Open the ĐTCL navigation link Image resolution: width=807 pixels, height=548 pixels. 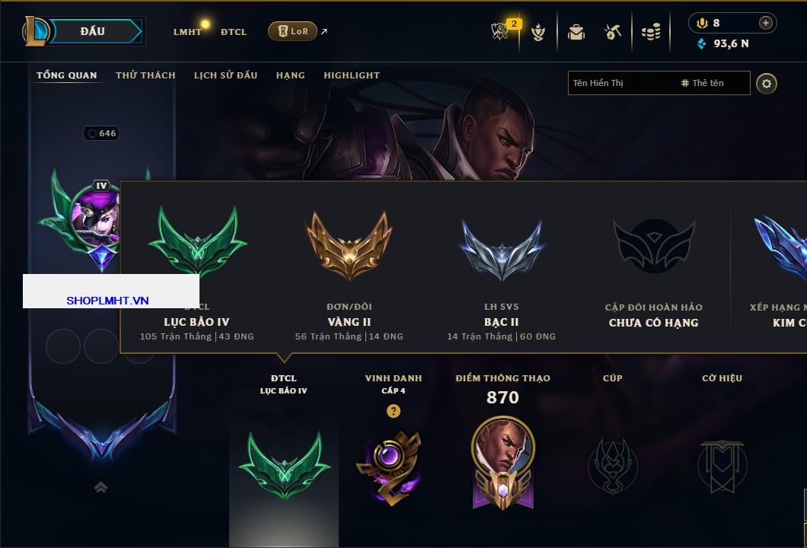[234, 32]
